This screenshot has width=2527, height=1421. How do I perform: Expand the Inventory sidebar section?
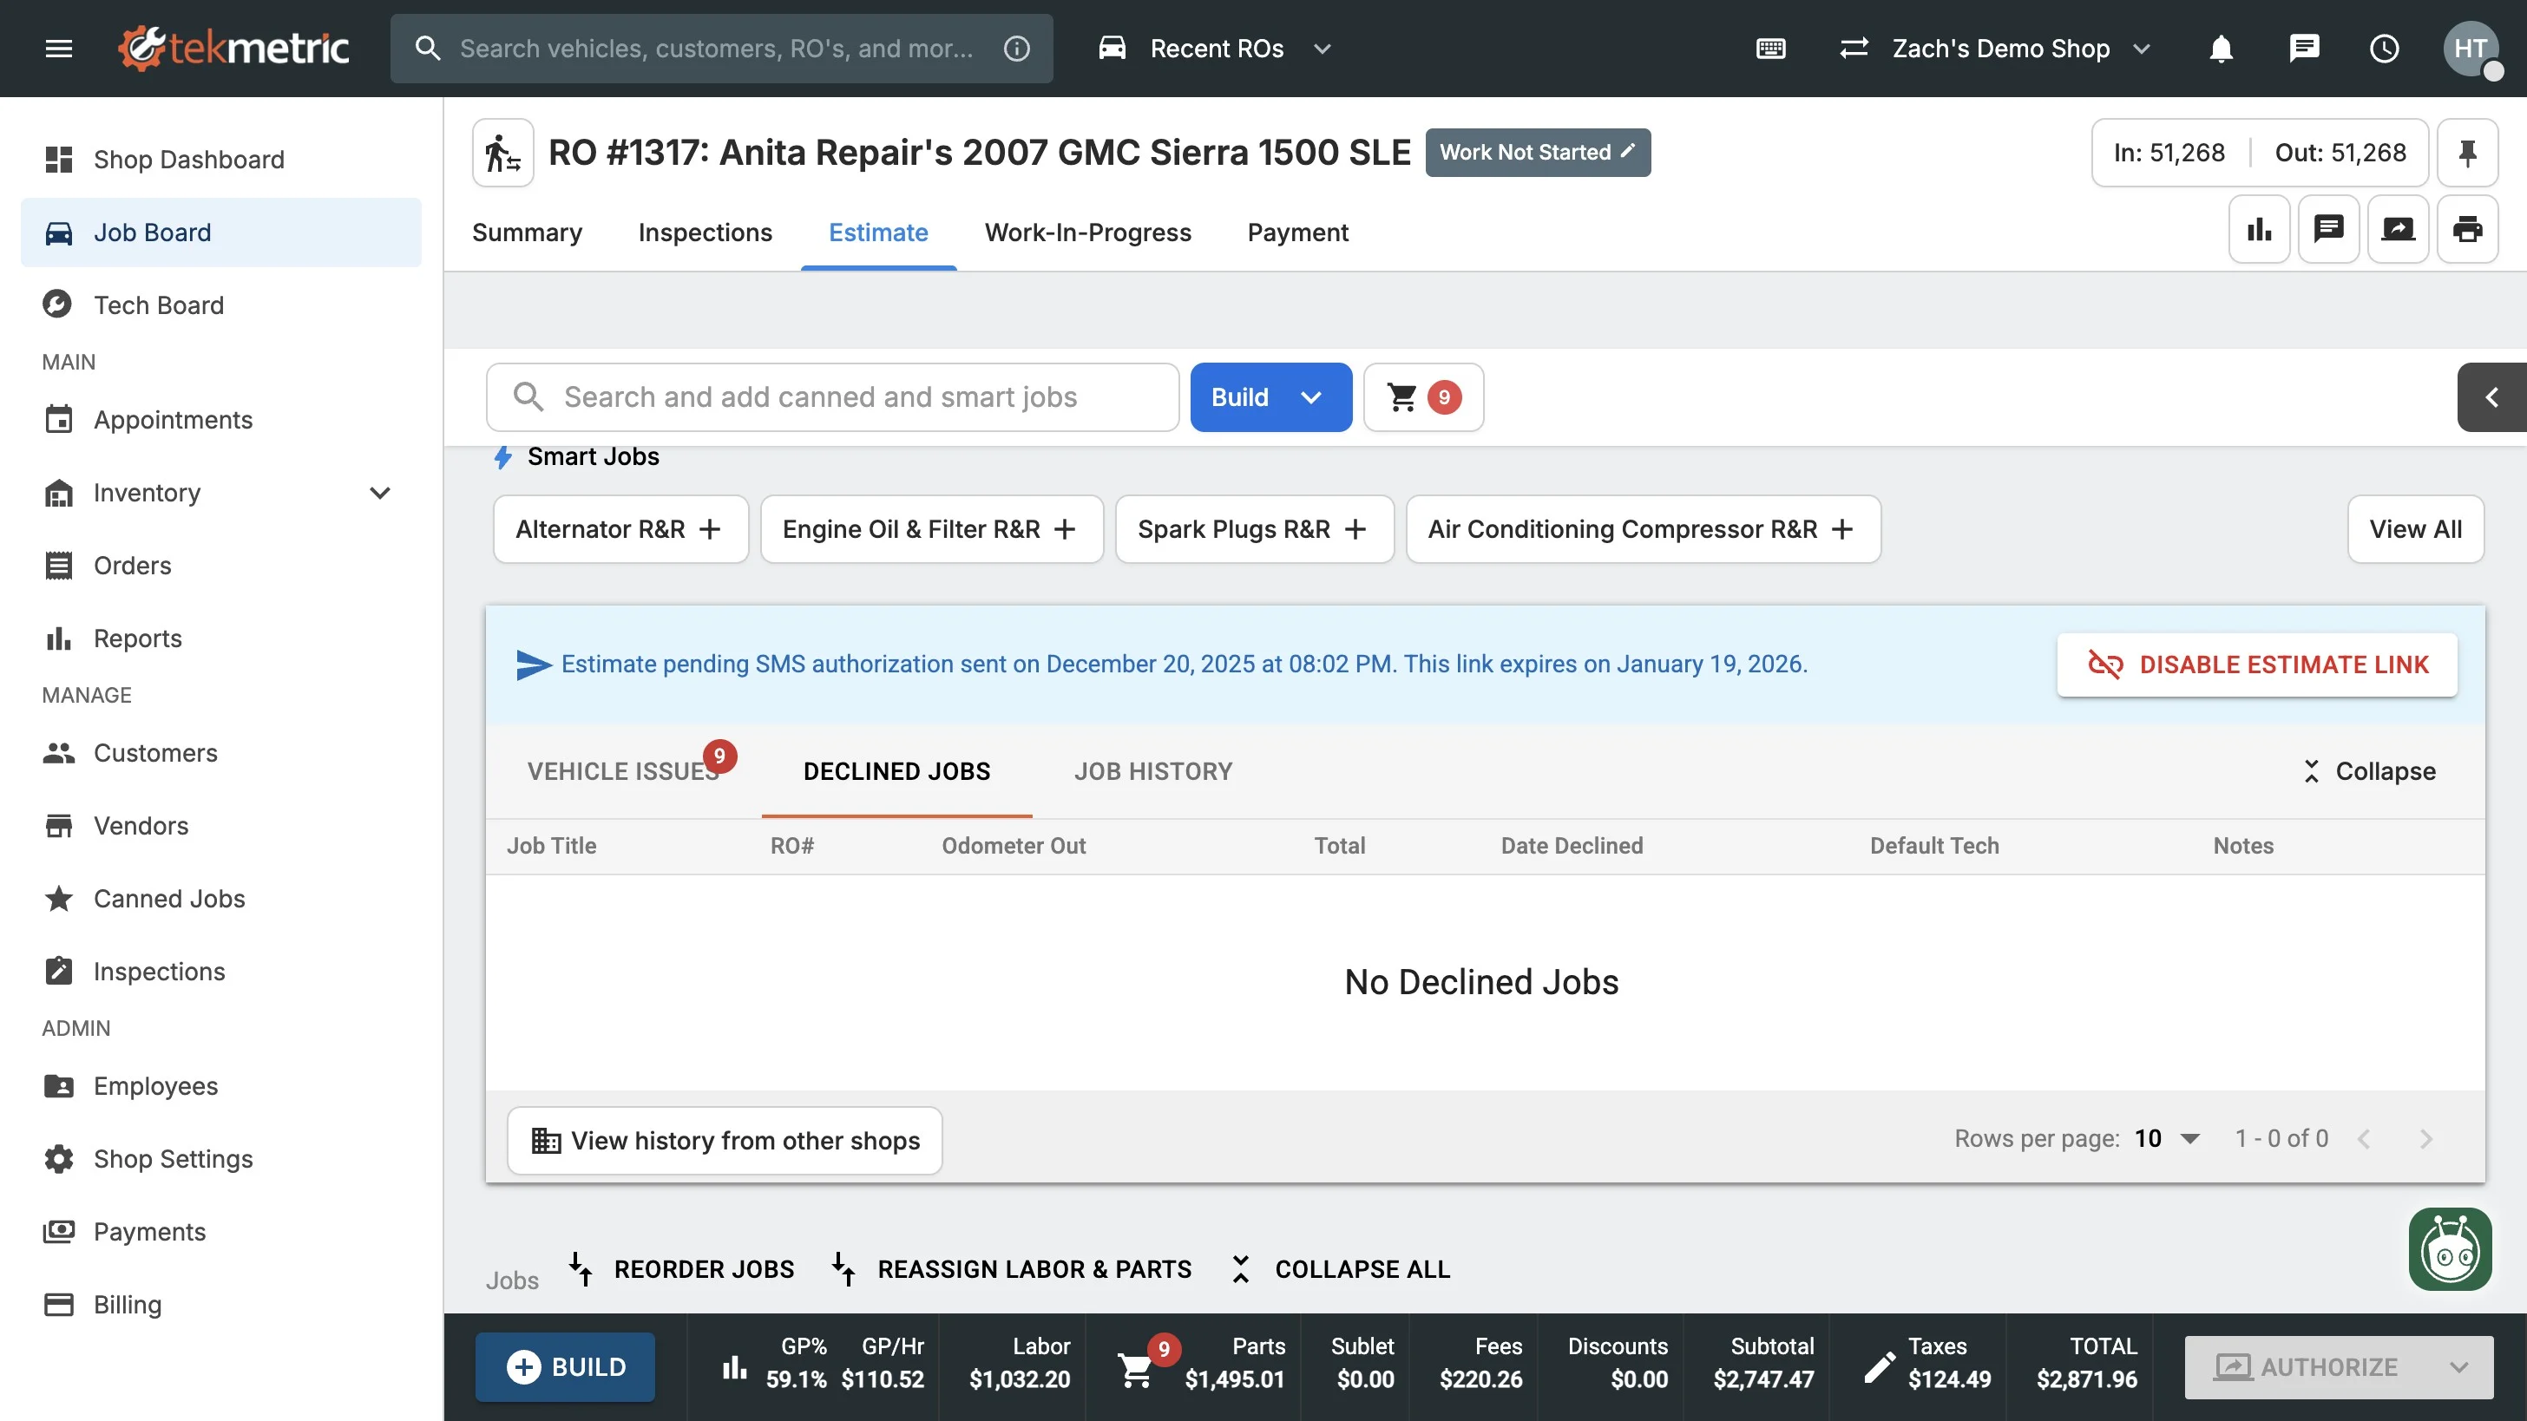coord(379,492)
